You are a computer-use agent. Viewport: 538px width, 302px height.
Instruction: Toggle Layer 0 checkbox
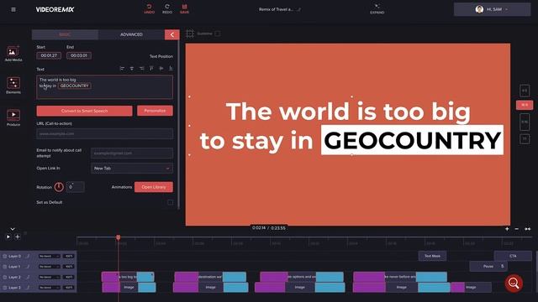point(5,256)
